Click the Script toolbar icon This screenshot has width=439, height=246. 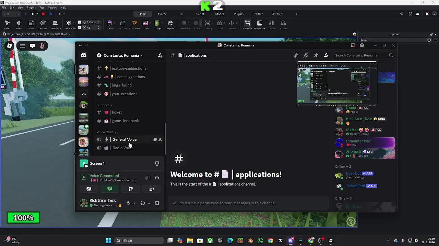(x=157, y=25)
